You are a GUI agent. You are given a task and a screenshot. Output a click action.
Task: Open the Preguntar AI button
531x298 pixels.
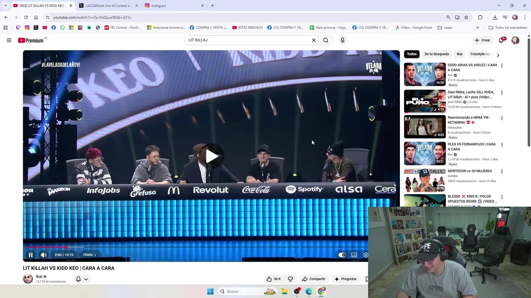(x=345, y=279)
